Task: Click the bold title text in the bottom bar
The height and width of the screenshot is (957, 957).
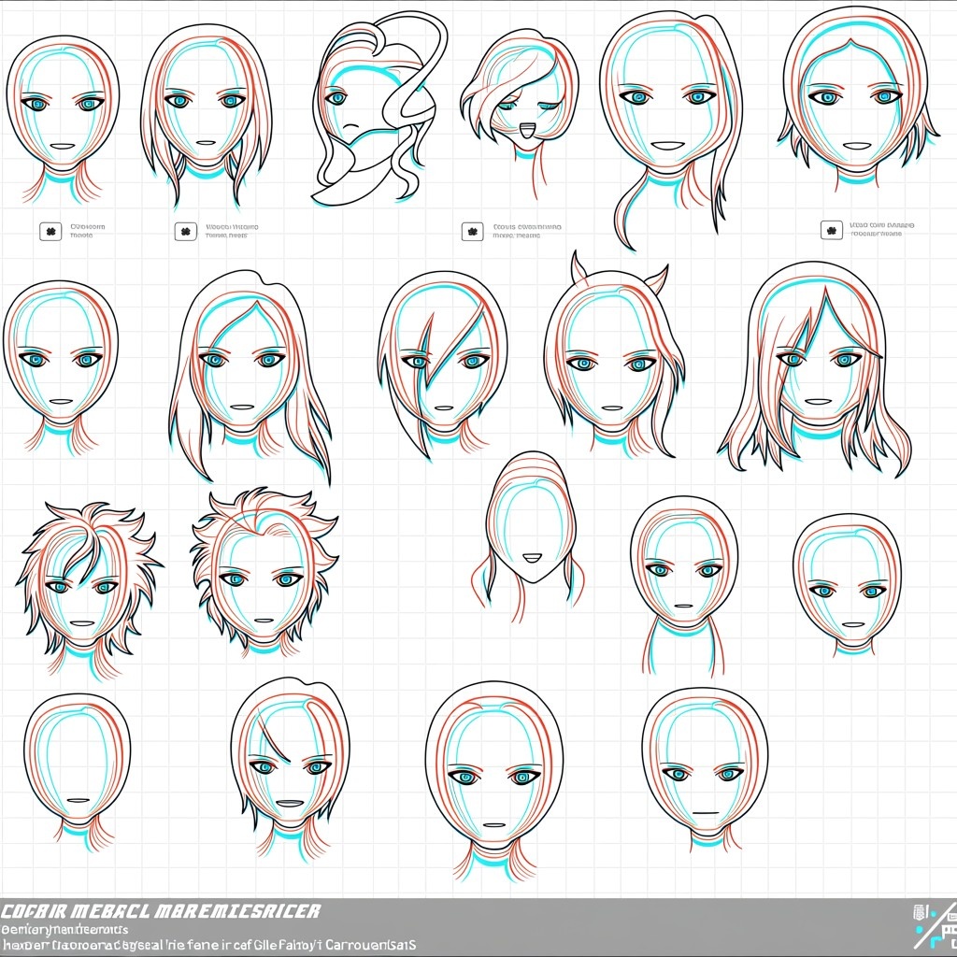Action: (160, 910)
